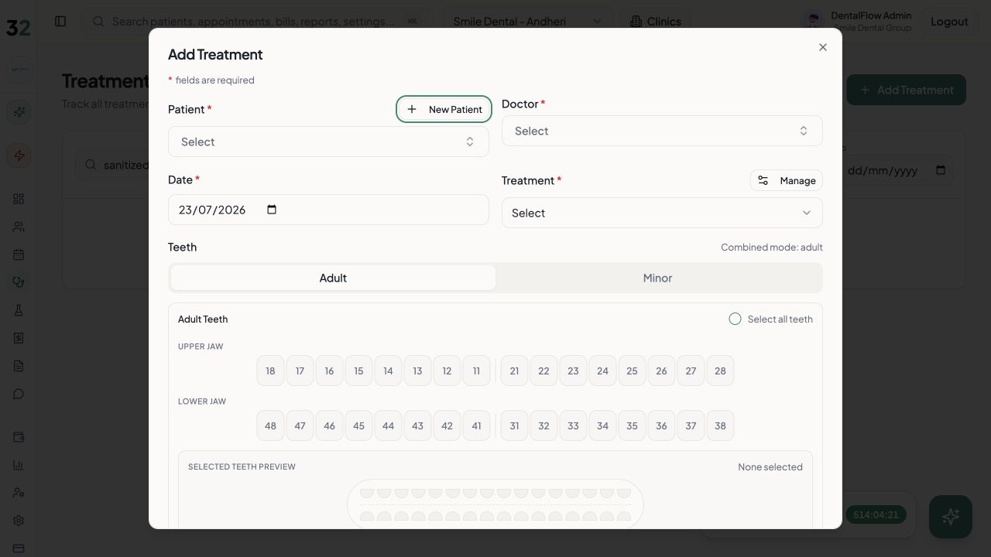
Task: Mark tooth 37 in lower jaw
Action: 691,425
